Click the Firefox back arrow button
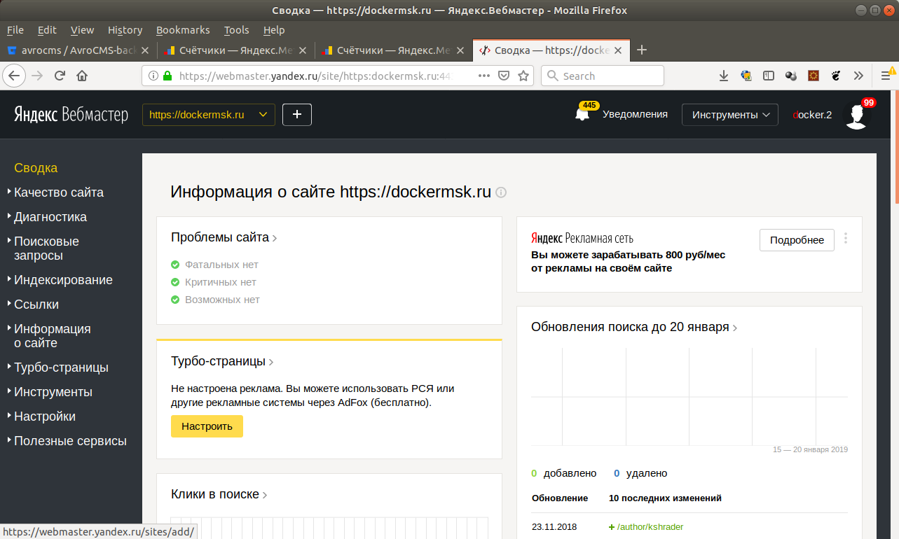This screenshot has width=899, height=539. 15,76
